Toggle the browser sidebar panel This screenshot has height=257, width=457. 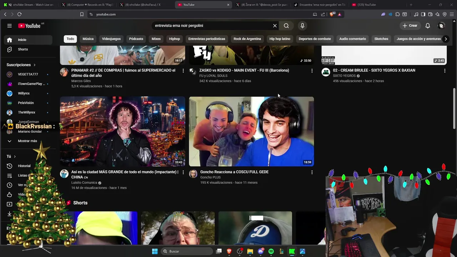tap(423, 14)
